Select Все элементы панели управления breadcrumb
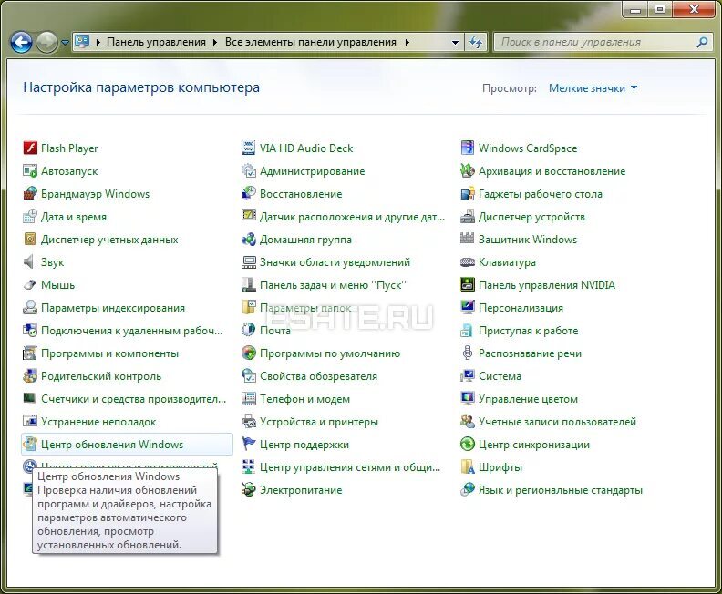The width and height of the screenshot is (722, 594). point(310,42)
